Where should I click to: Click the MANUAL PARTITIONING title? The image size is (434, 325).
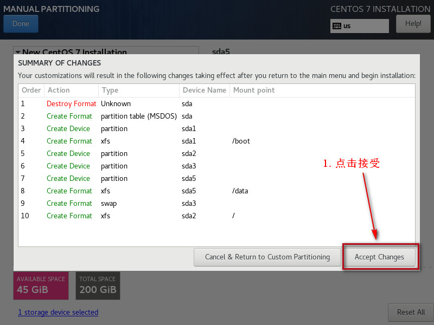pos(52,9)
